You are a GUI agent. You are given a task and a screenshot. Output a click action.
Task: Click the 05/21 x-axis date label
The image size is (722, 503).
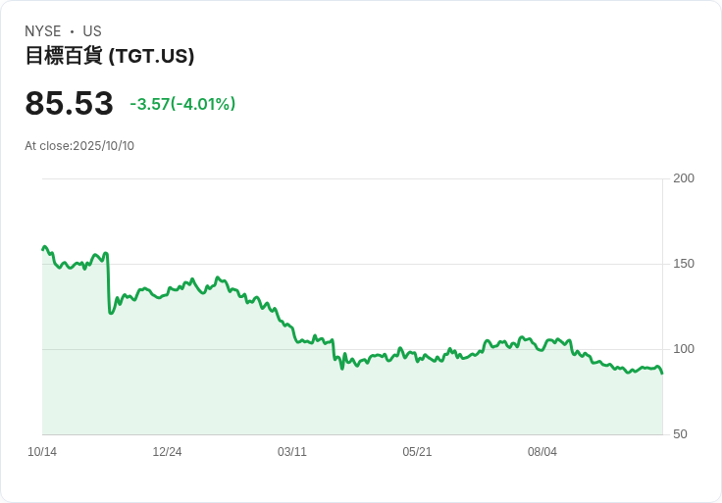[x=417, y=452]
